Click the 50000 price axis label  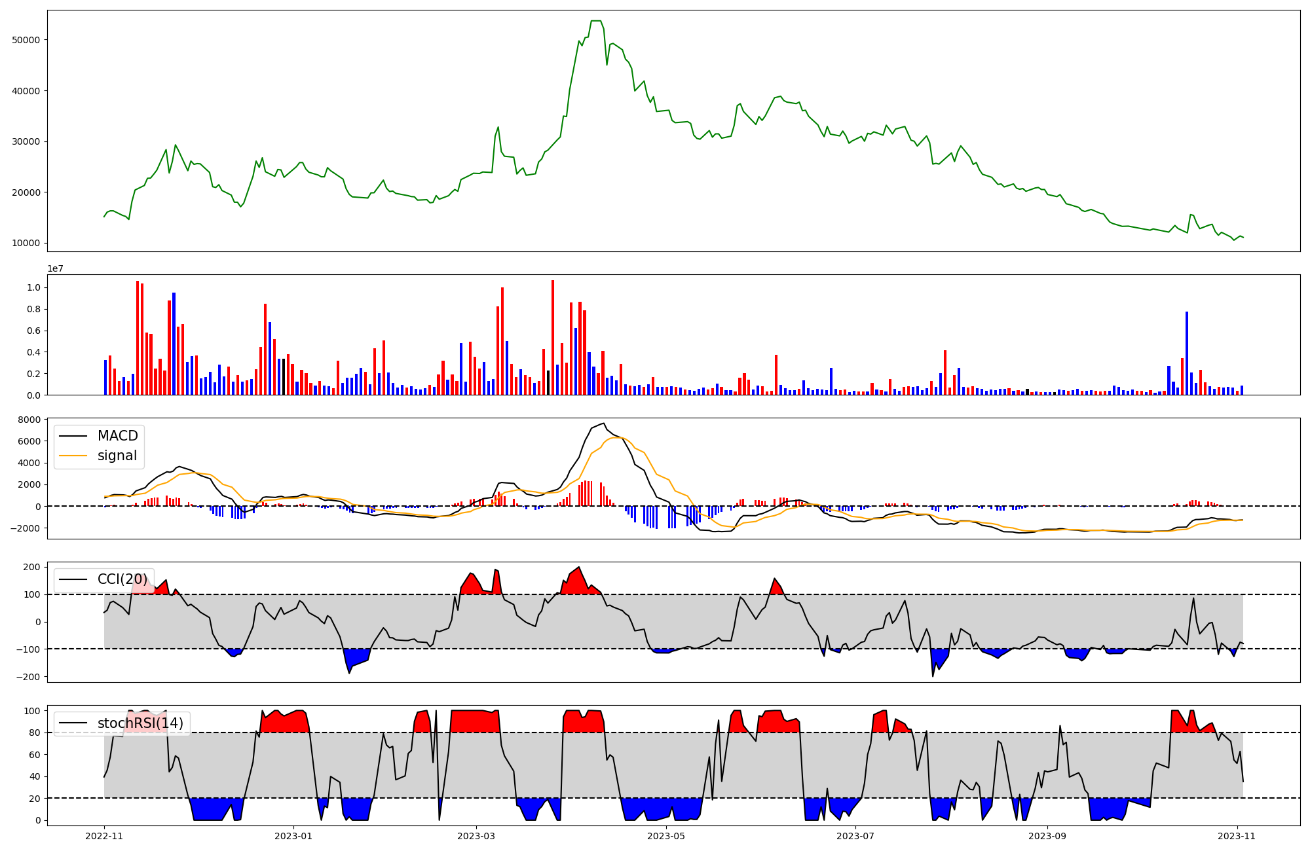coord(26,40)
